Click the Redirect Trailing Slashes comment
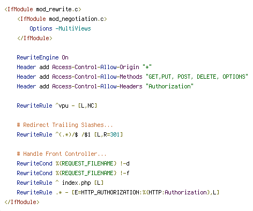The width and height of the screenshot is (253, 211). point(65,125)
